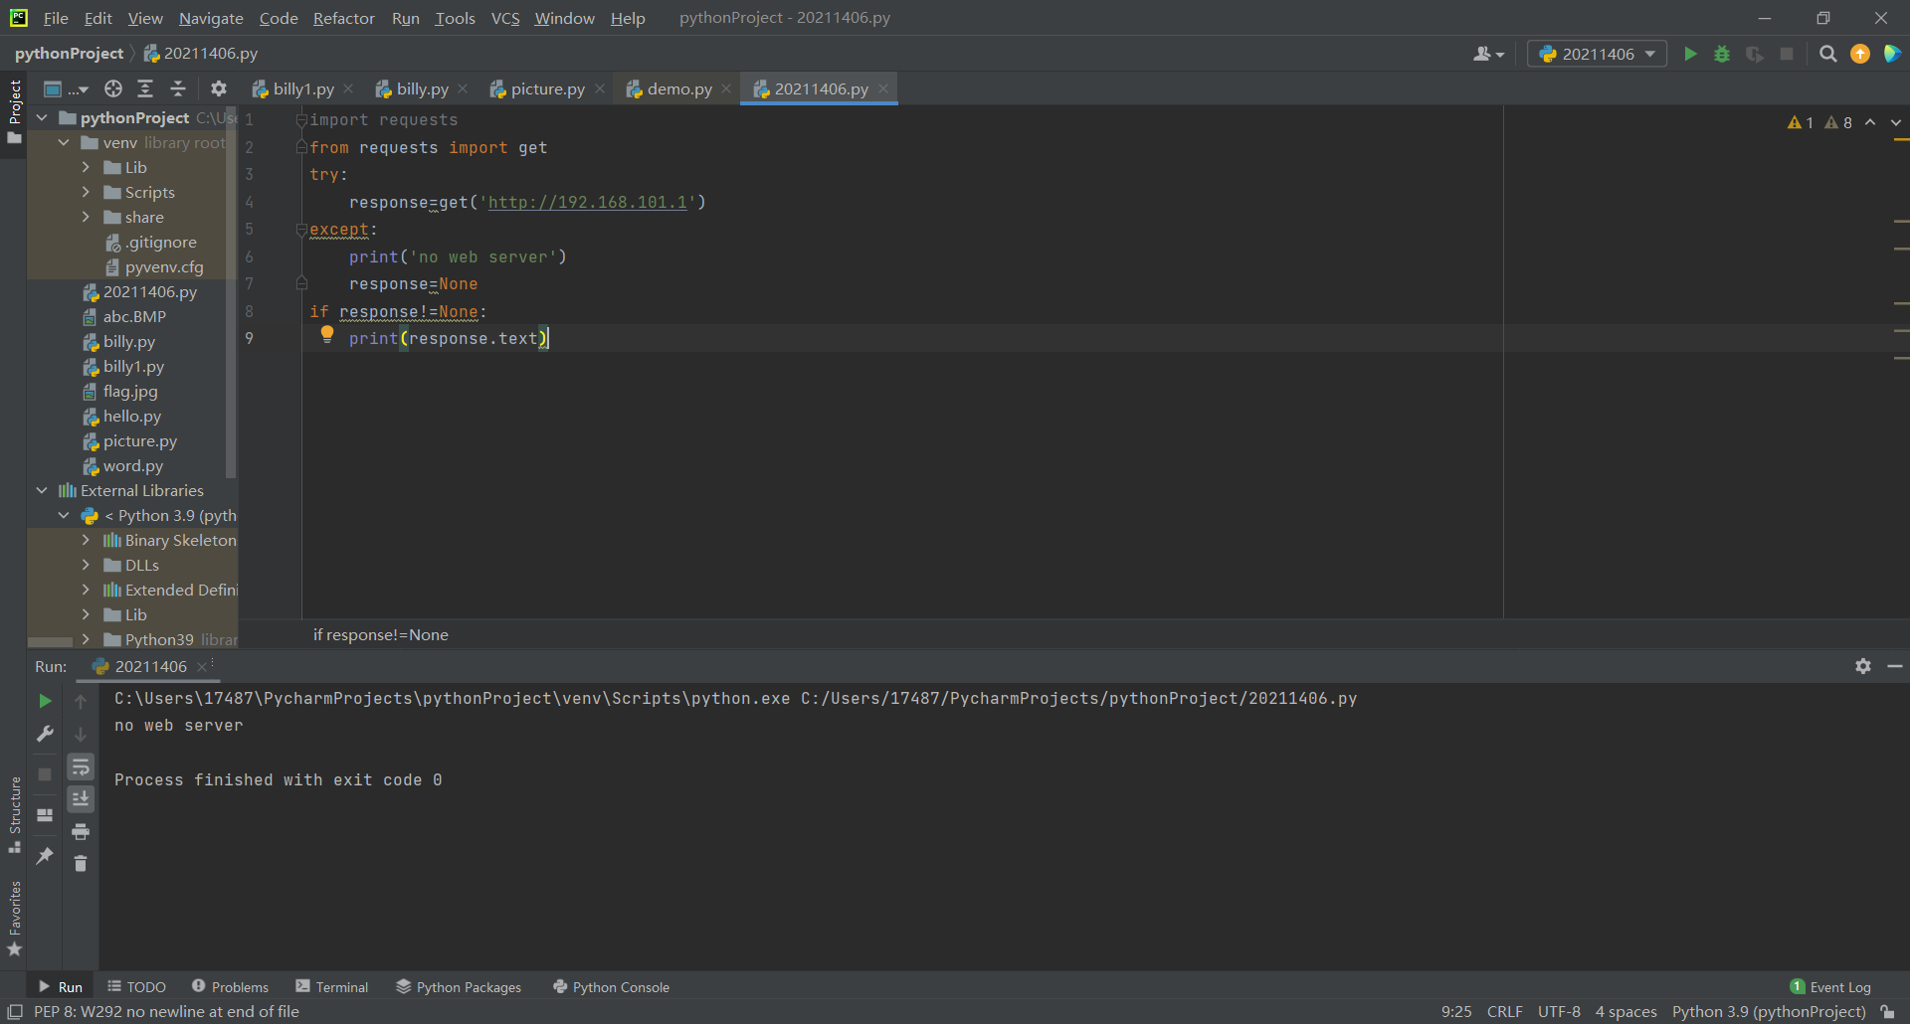The width and height of the screenshot is (1910, 1024).
Task: Restore layout icon in Run panel
Action: coord(45,815)
